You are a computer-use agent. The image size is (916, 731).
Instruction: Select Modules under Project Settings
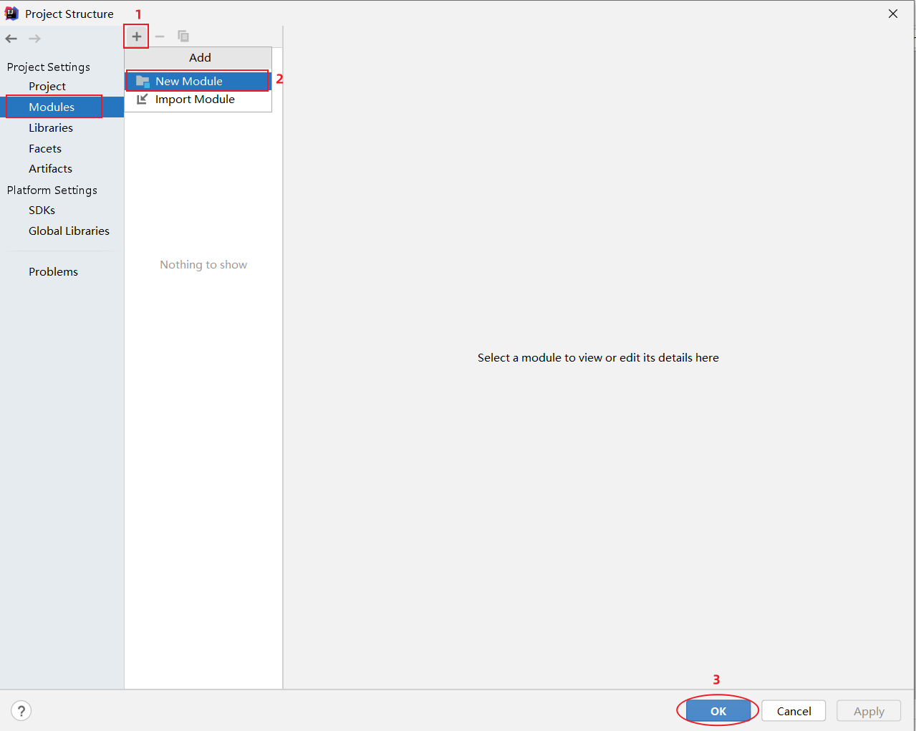pyautogui.click(x=51, y=107)
